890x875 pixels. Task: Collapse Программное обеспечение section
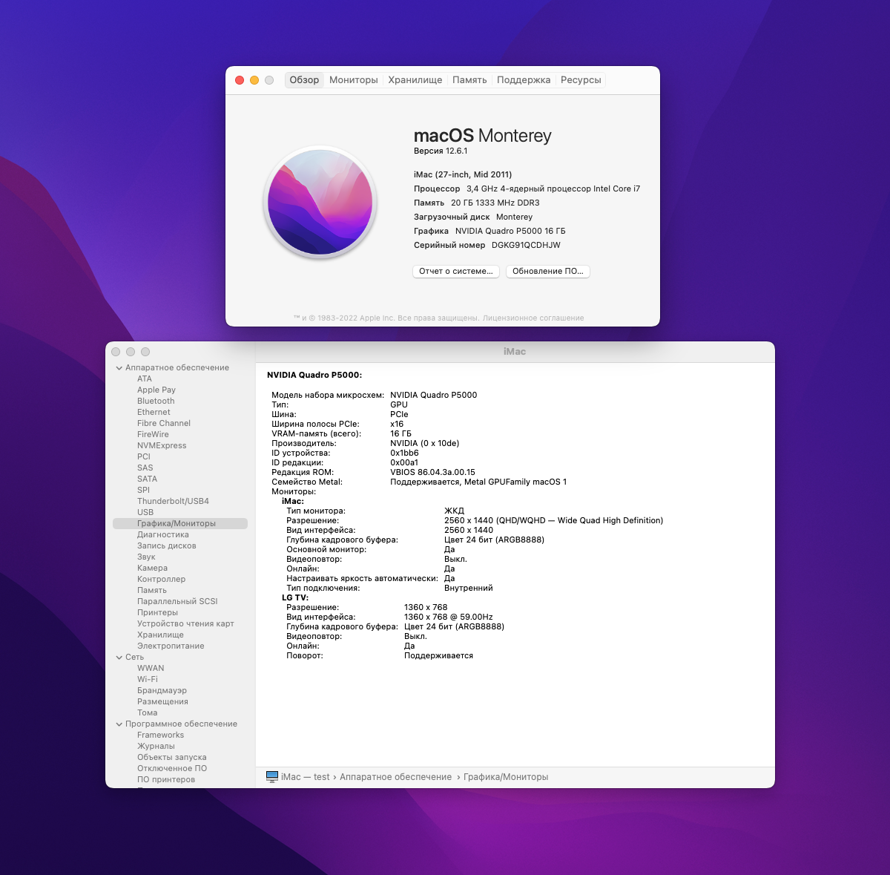coord(119,724)
